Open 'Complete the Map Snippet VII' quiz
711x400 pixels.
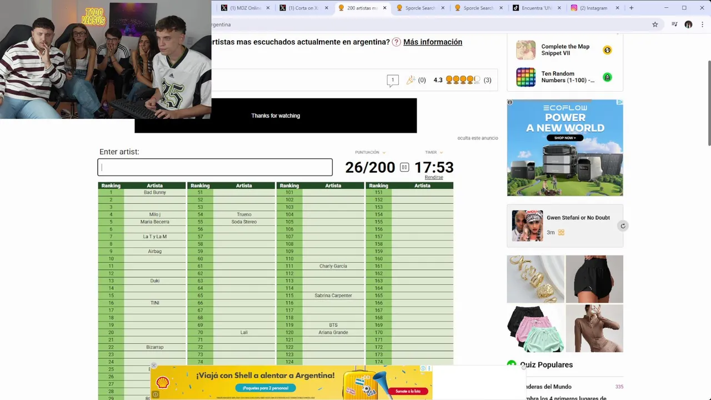pyautogui.click(x=565, y=50)
